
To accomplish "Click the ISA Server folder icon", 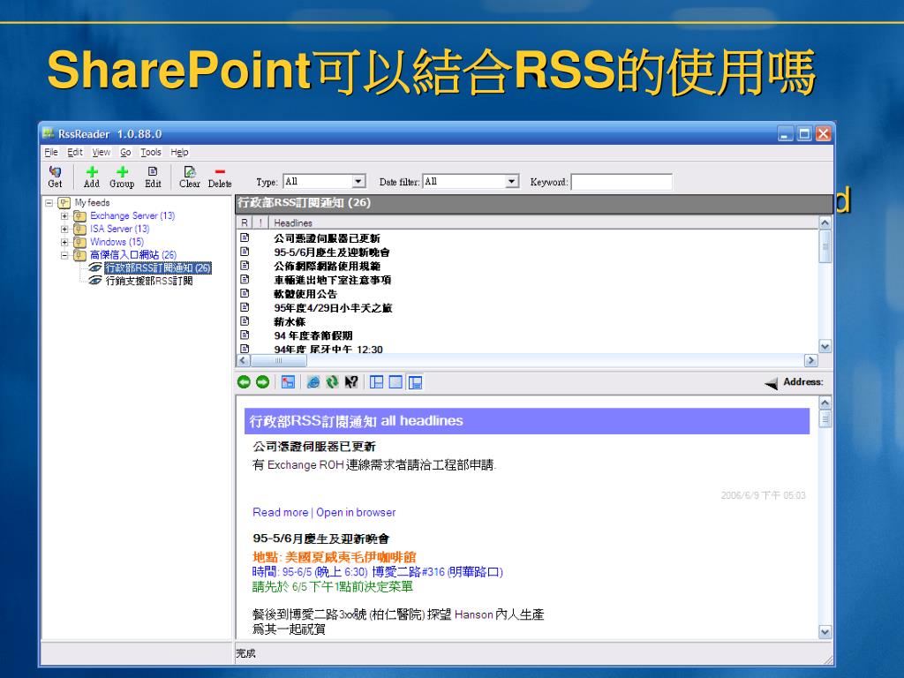I will pos(80,229).
